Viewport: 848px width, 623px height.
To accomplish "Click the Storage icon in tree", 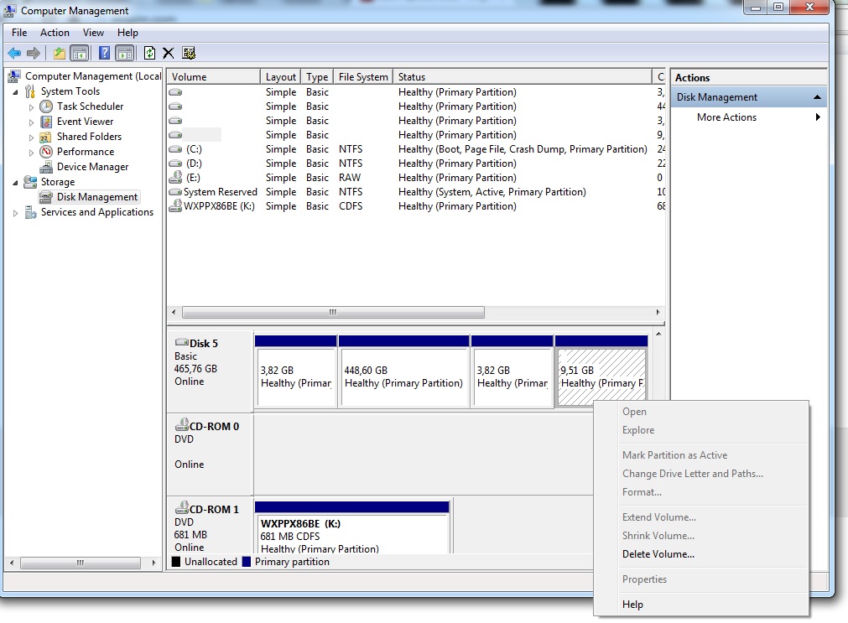I will tap(31, 182).
